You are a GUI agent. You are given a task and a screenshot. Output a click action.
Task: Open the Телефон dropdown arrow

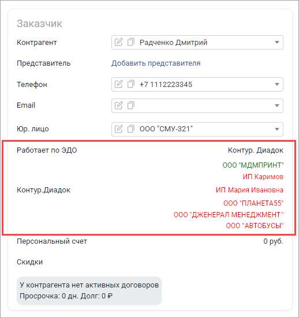coord(277,84)
